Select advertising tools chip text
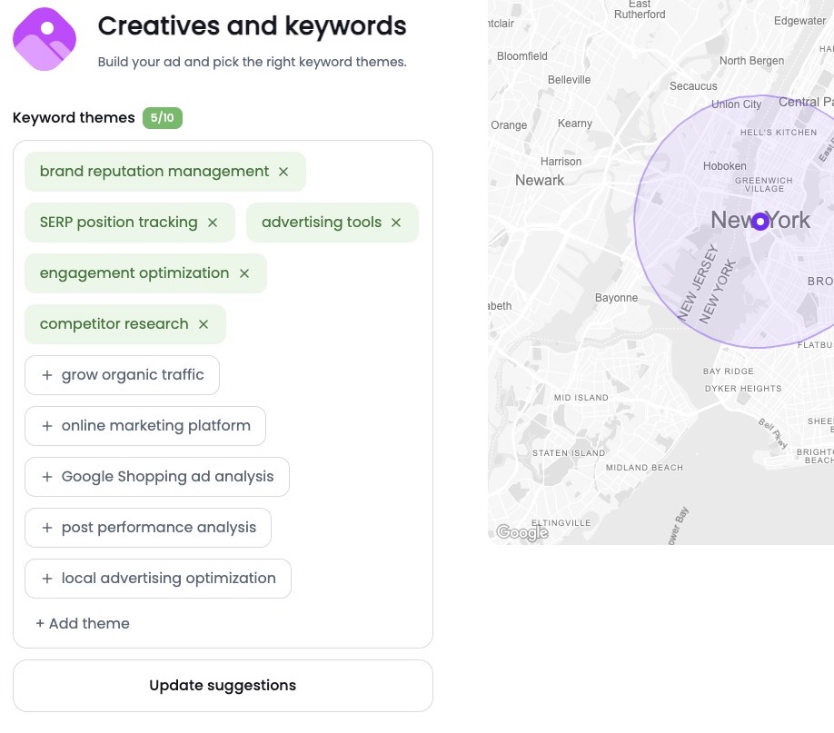The width and height of the screenshot is (834, 733). (322, 223)
